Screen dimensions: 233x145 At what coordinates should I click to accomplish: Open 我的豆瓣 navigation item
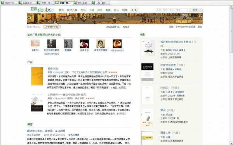pos(72,10)
